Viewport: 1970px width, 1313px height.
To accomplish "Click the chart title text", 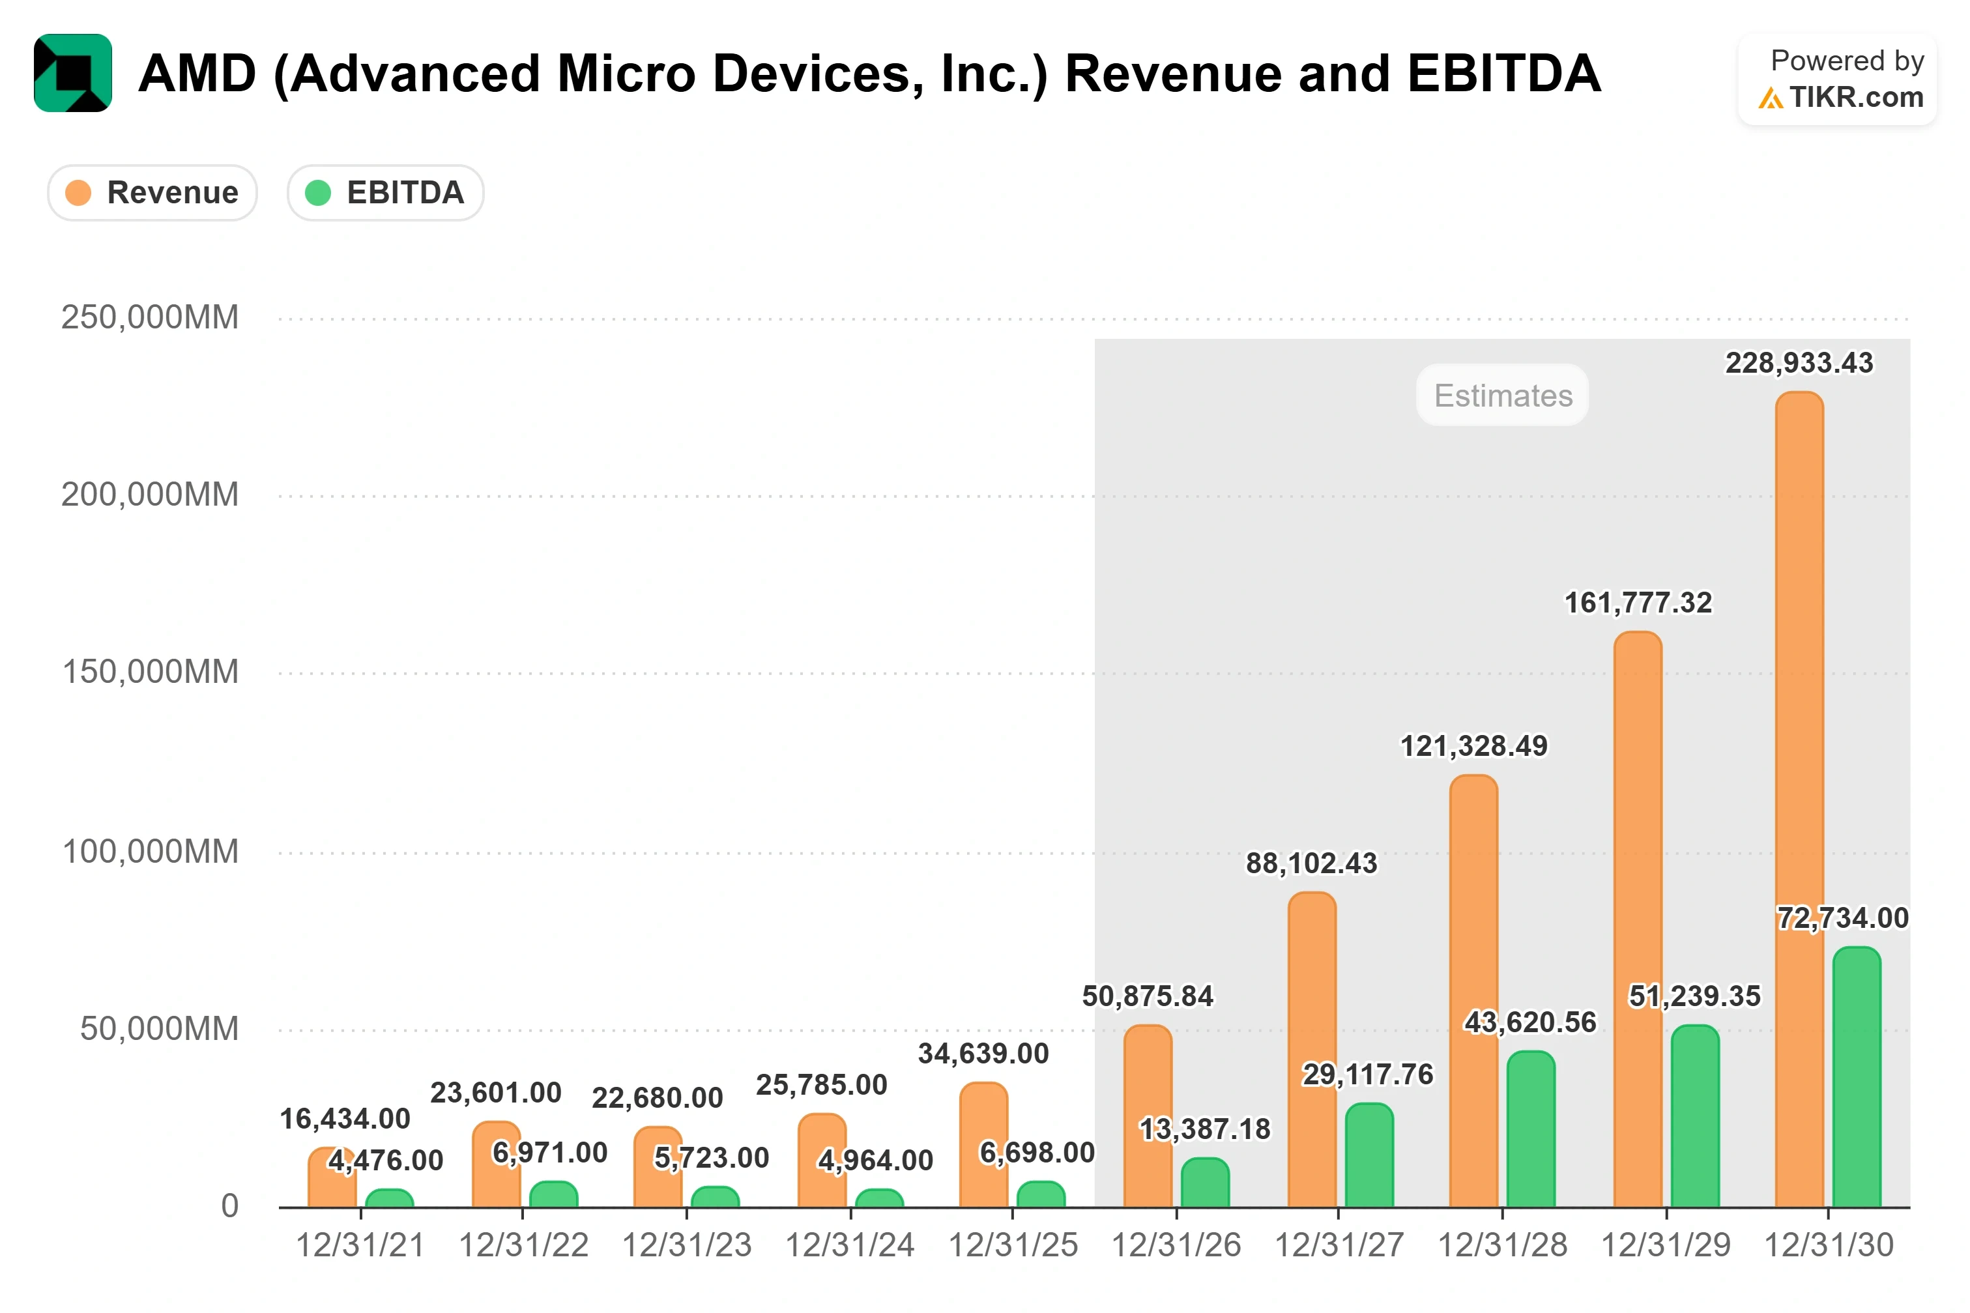I will (x=869, y=74).
